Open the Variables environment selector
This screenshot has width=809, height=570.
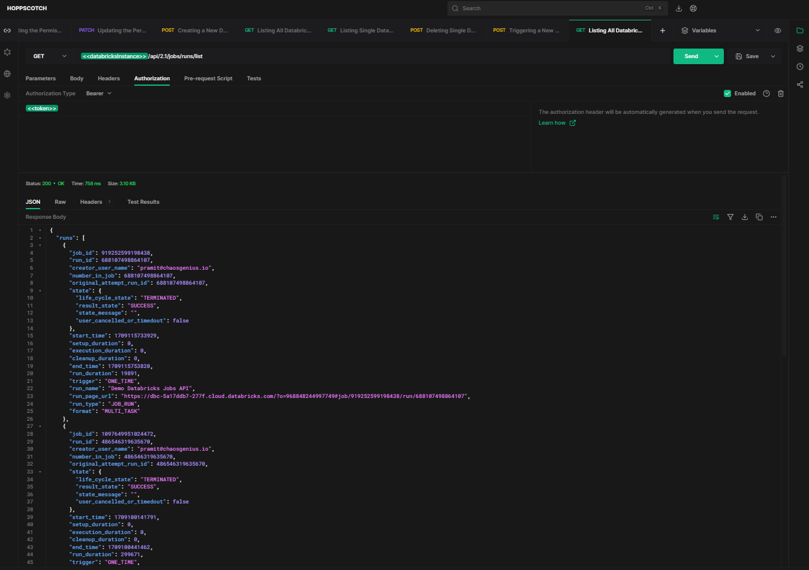click(720, 31)
